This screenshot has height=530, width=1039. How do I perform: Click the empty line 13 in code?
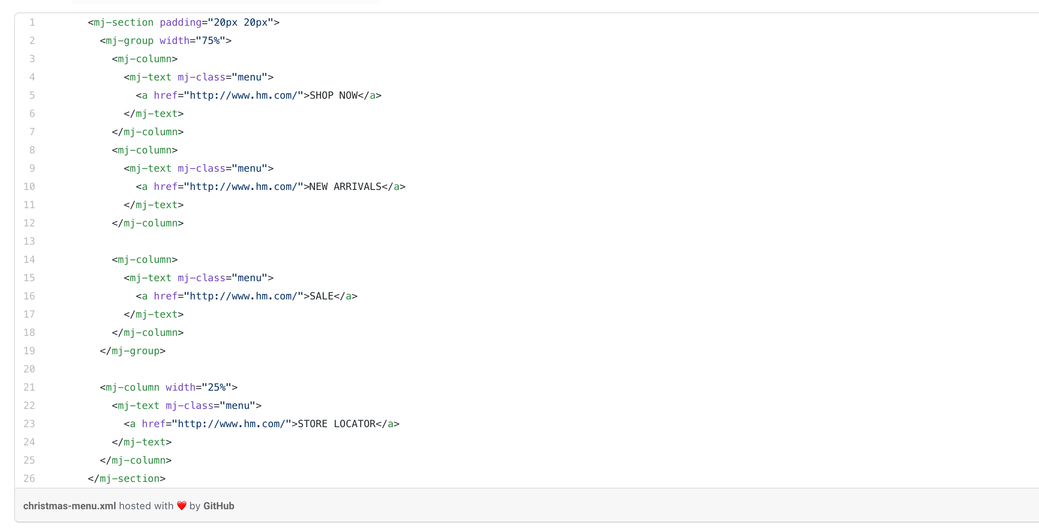(539, 241)
